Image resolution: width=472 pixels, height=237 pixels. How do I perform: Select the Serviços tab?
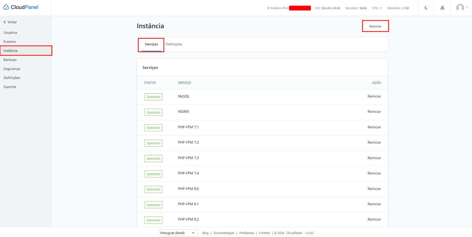pyautogui.click(x=151, y=44)
